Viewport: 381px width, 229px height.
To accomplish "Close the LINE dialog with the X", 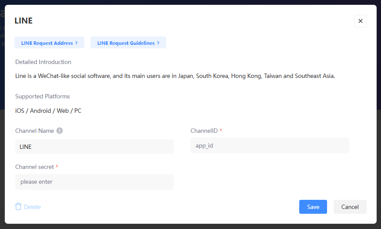I will pos(360,21).
